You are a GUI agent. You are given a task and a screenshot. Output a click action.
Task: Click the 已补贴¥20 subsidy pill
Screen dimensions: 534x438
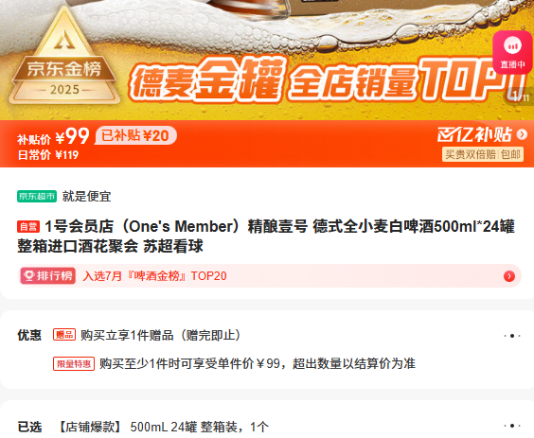135,135
